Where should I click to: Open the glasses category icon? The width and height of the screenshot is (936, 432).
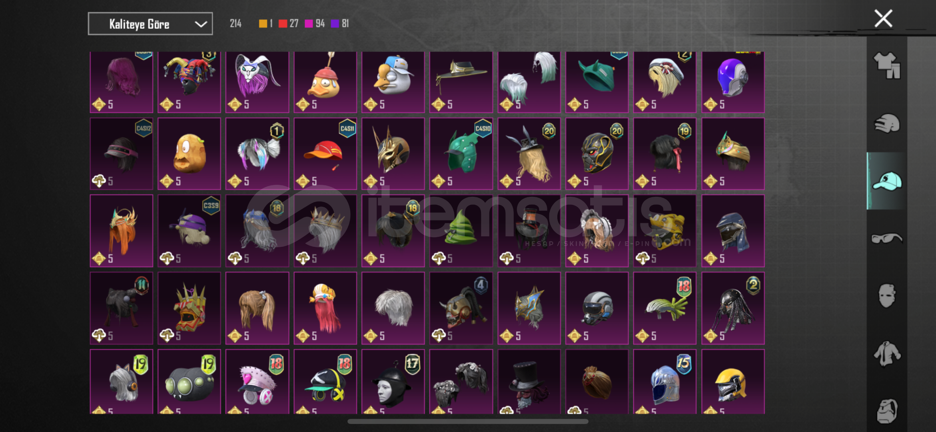886,238
